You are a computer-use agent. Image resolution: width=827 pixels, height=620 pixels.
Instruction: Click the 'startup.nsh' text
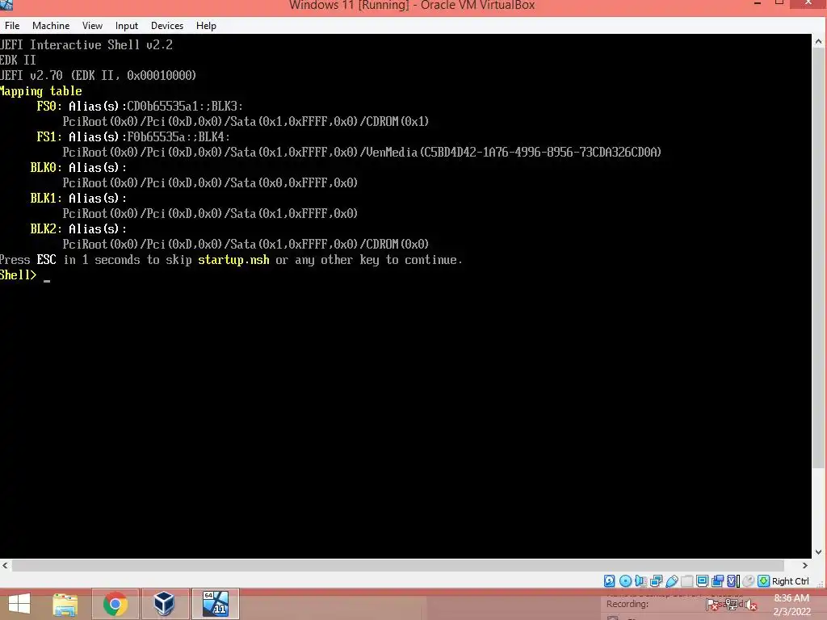[233, 259]
